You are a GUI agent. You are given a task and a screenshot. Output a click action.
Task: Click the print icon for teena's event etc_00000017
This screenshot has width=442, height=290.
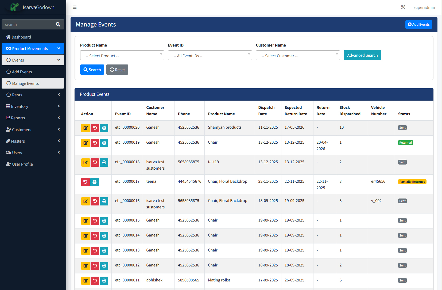(95, 182)
